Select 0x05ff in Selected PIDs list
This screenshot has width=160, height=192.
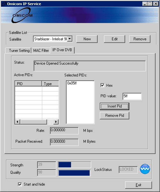coord(72,83)
